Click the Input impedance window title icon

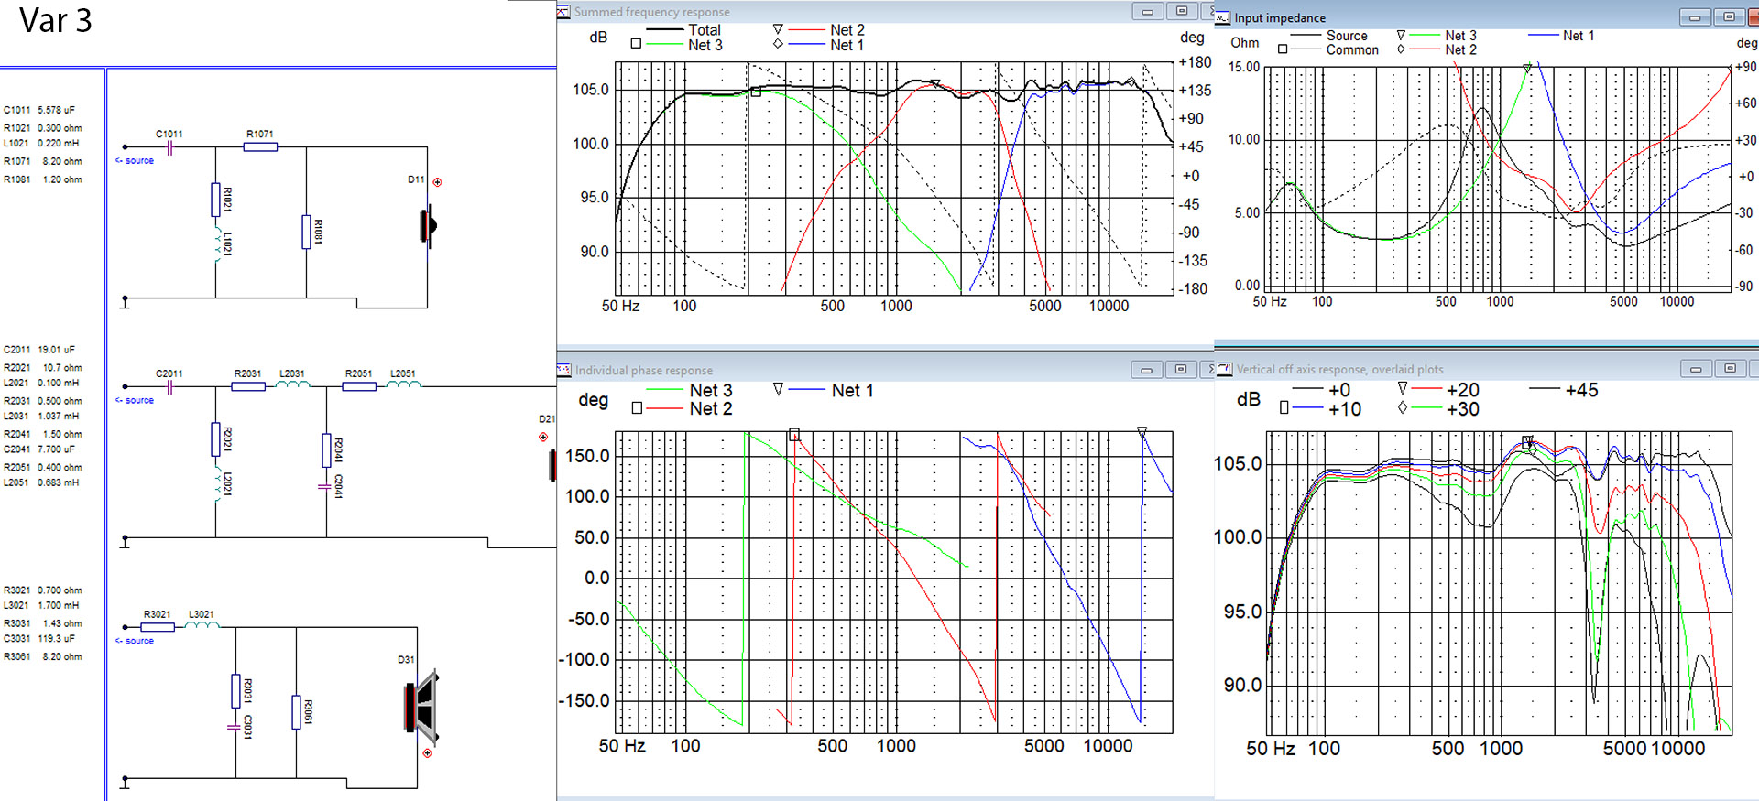1223,17
